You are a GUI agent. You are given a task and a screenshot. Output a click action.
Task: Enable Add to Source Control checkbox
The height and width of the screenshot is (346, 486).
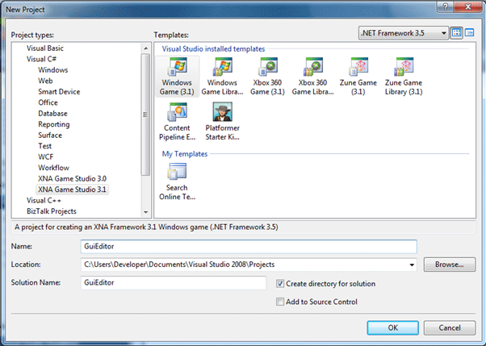(280, 302)
